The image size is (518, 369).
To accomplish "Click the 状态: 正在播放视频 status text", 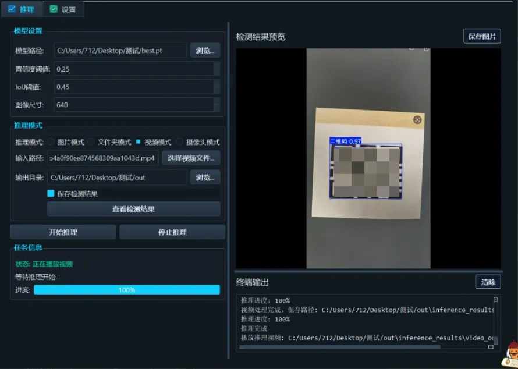I will point(44,264).
